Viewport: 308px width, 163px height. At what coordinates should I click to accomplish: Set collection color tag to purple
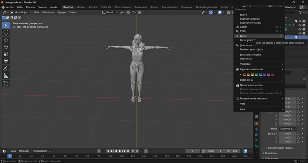265,75
